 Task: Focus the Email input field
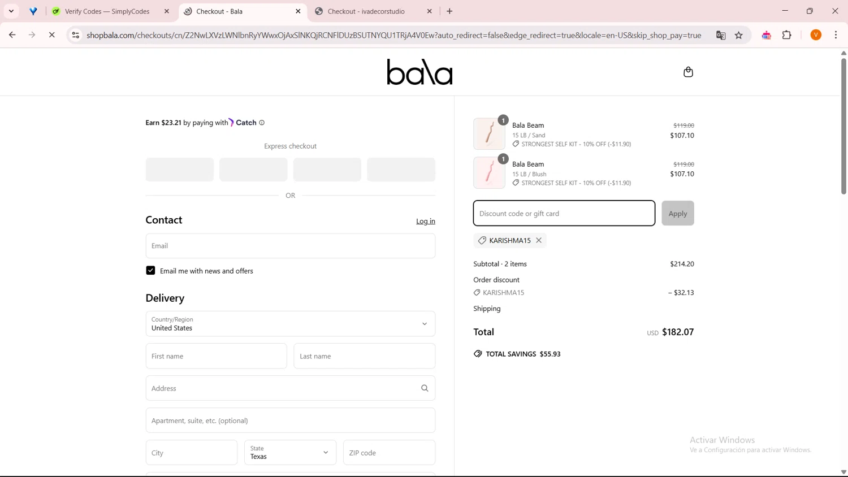pos(291,246)
